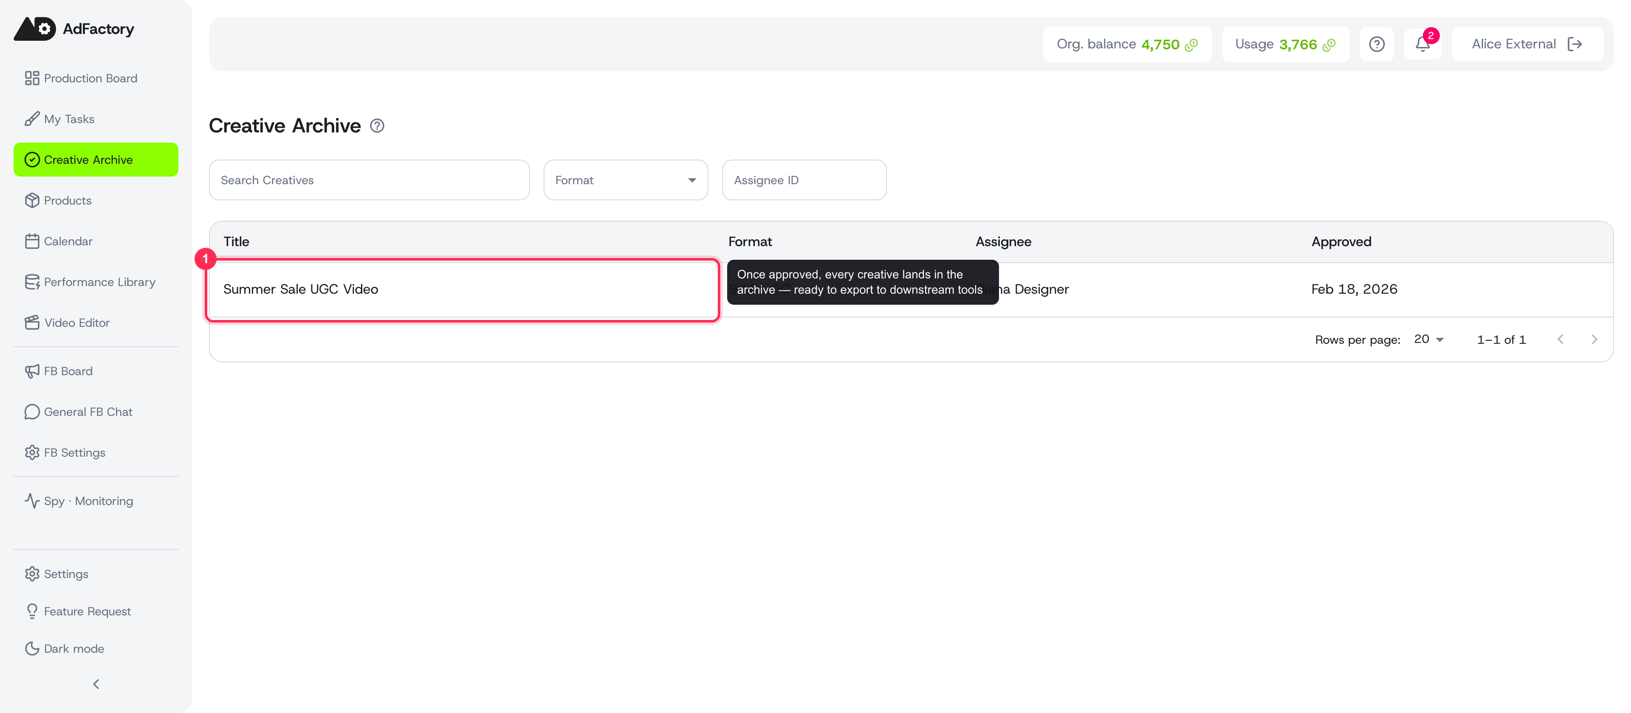Open General FB Chat
Image resolution: width=1631 pixels, height=713 pixels.
(x=96, y=412)
